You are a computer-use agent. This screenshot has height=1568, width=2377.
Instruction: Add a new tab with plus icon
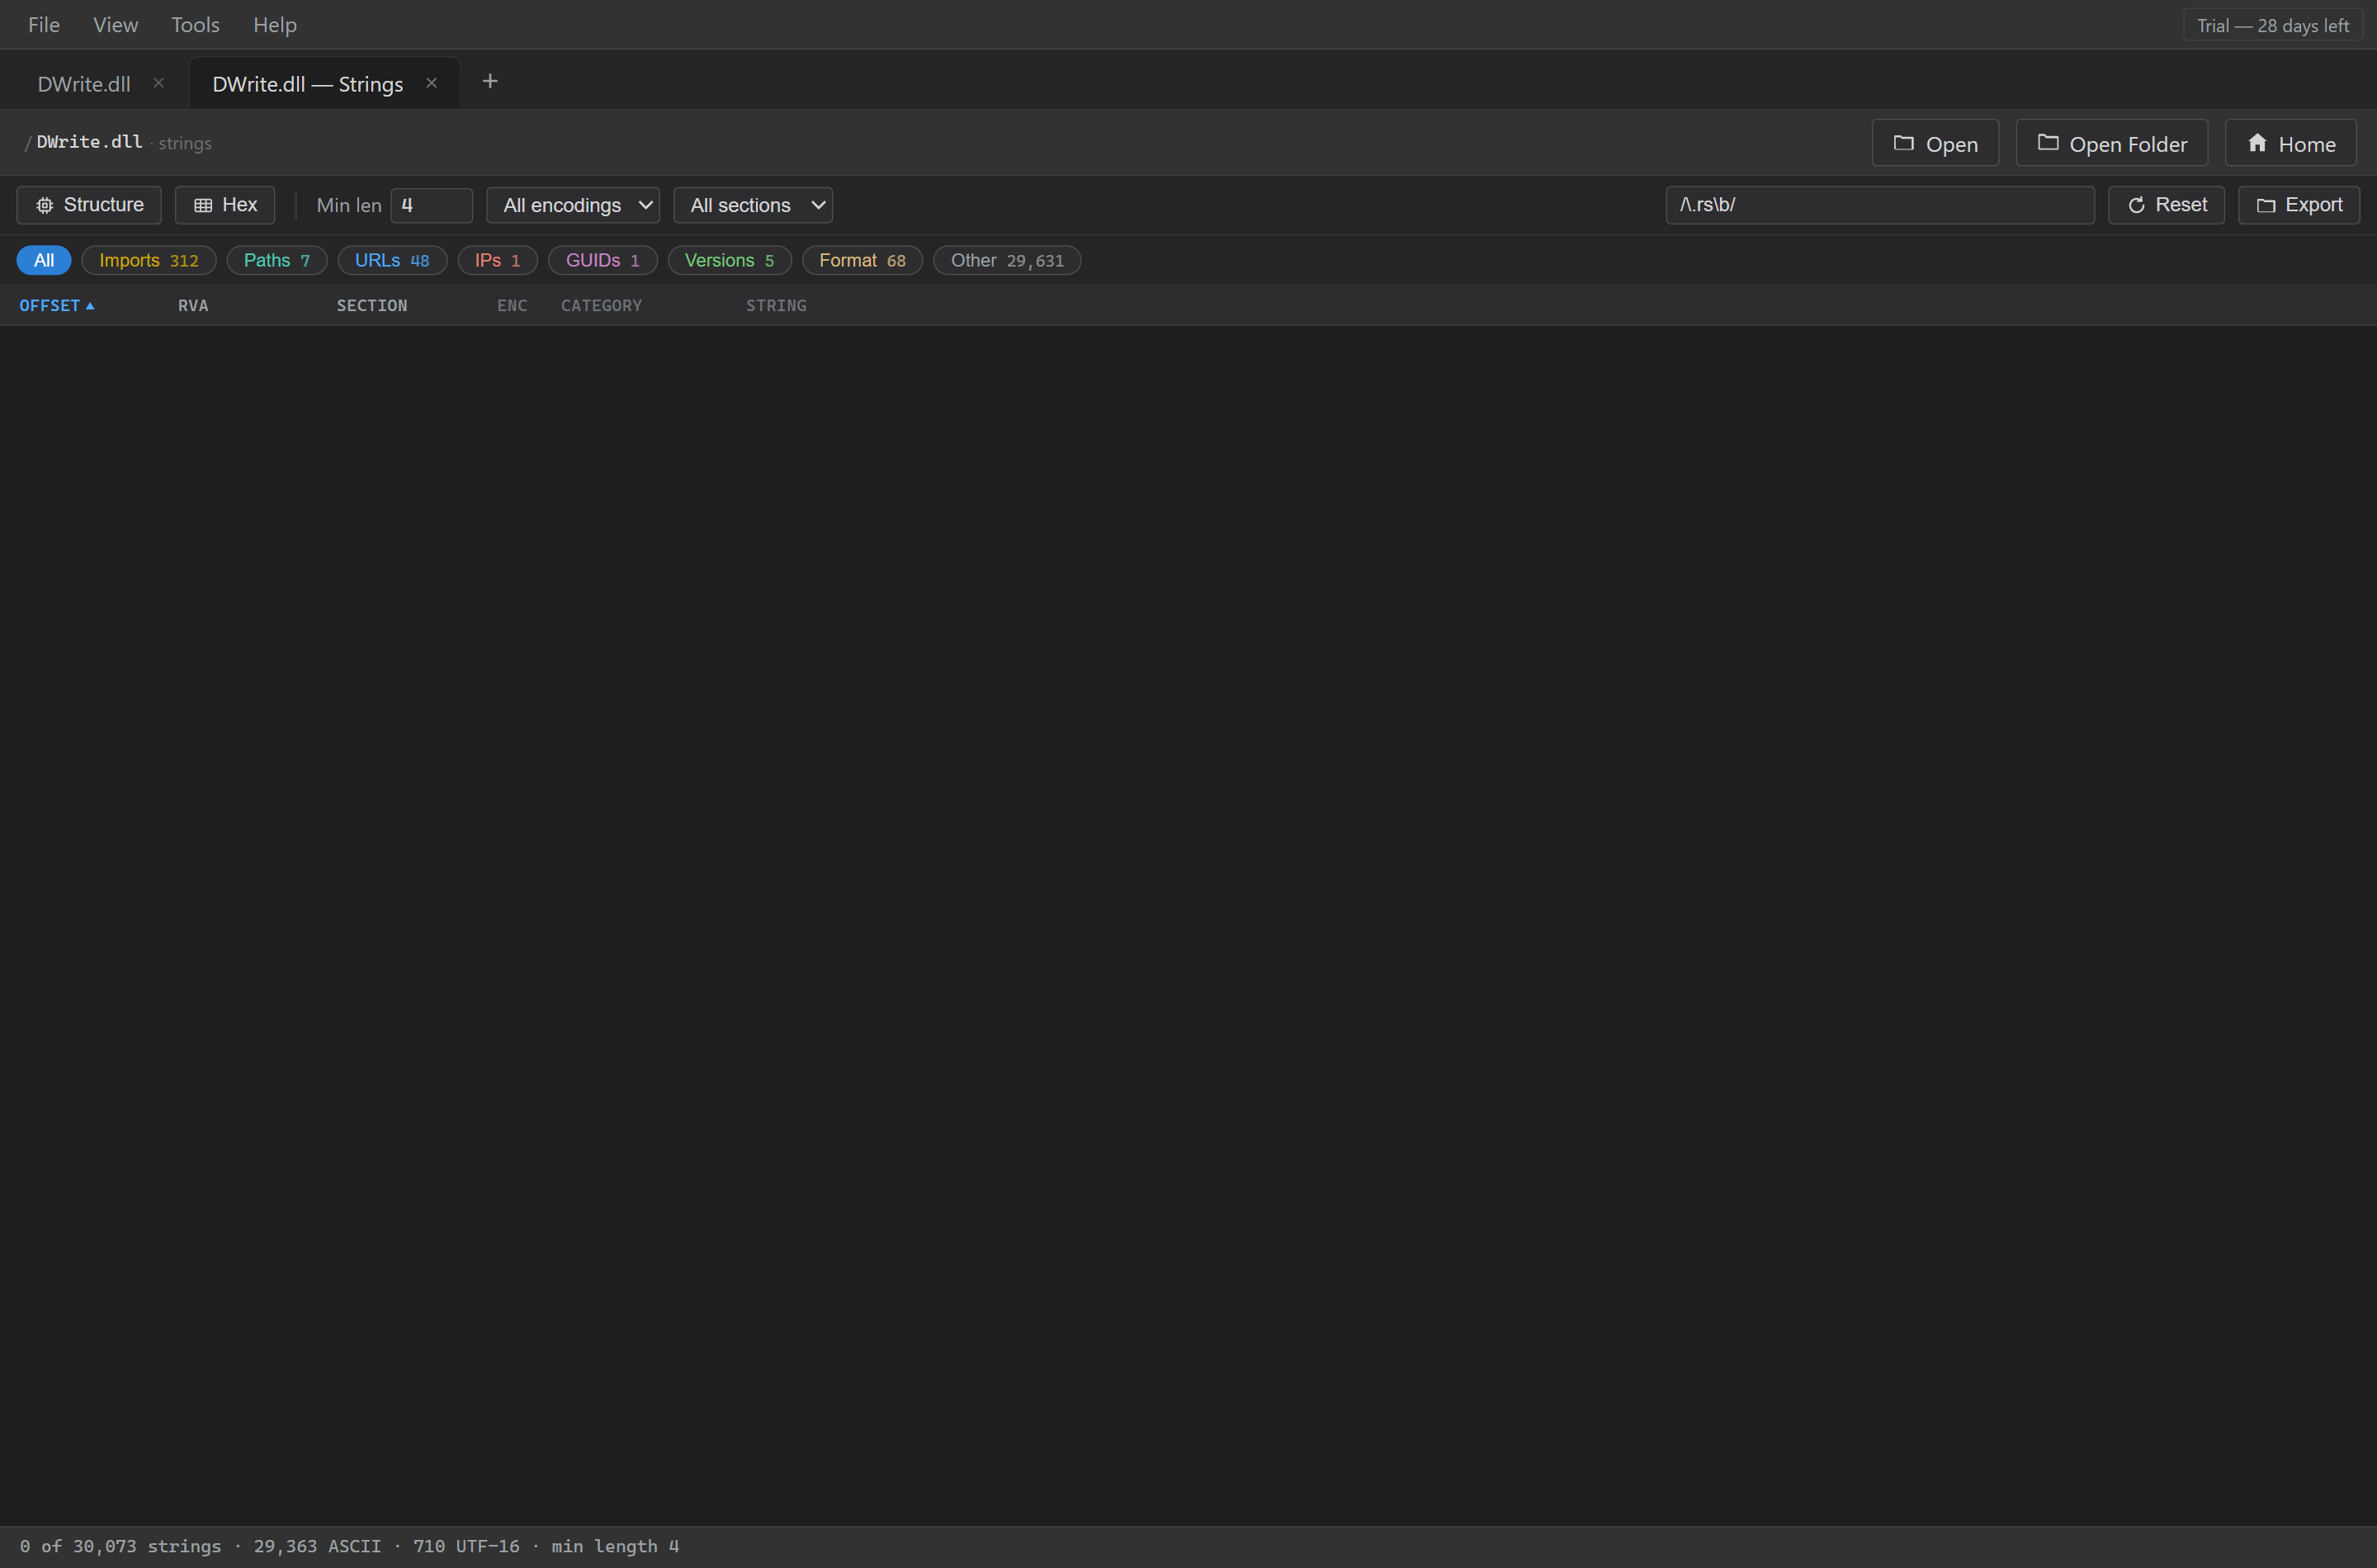(x=490, y=82)
